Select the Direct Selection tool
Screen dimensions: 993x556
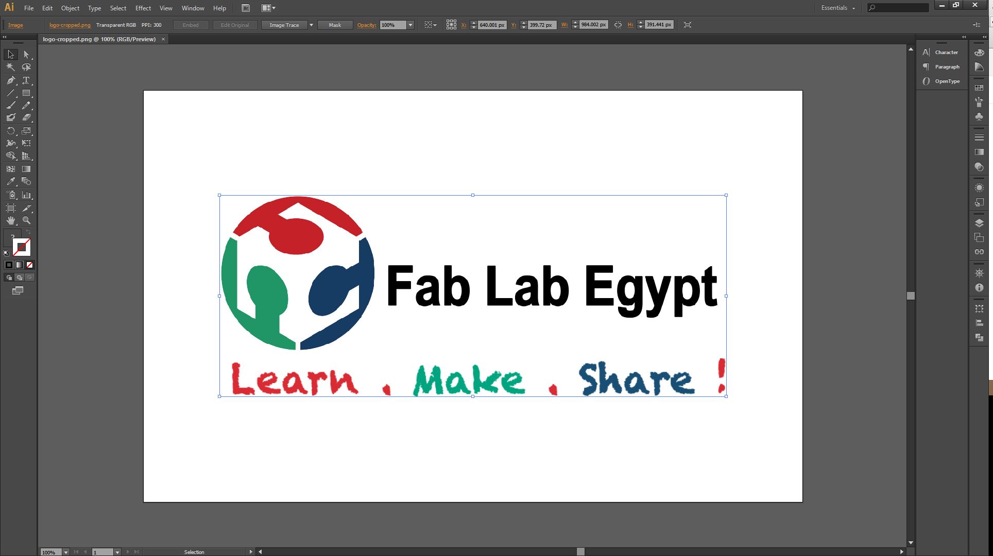tap(26, 54)
